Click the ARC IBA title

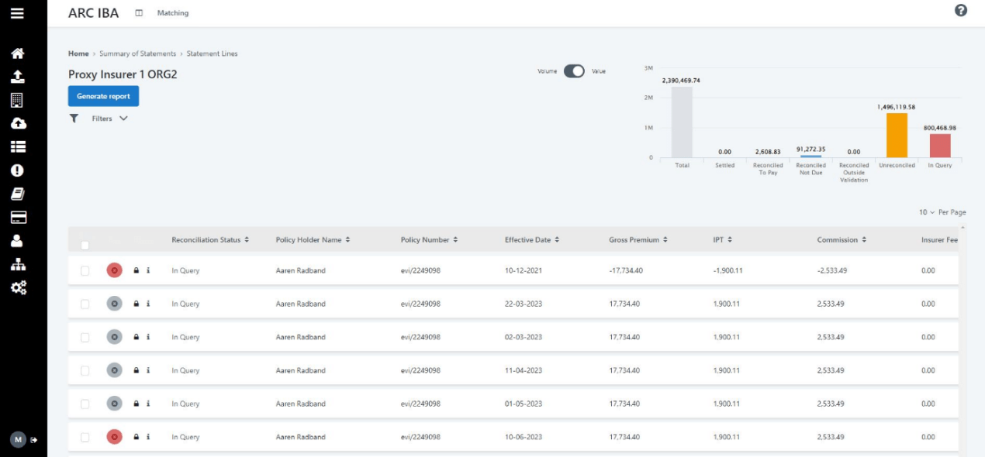94,13
